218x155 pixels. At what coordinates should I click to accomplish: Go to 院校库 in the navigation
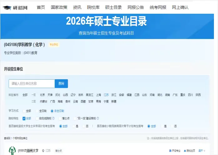(x=93, y=7)
